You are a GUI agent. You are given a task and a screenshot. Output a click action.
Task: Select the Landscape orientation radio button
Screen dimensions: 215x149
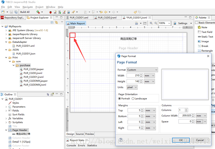(x=133, y=99)
